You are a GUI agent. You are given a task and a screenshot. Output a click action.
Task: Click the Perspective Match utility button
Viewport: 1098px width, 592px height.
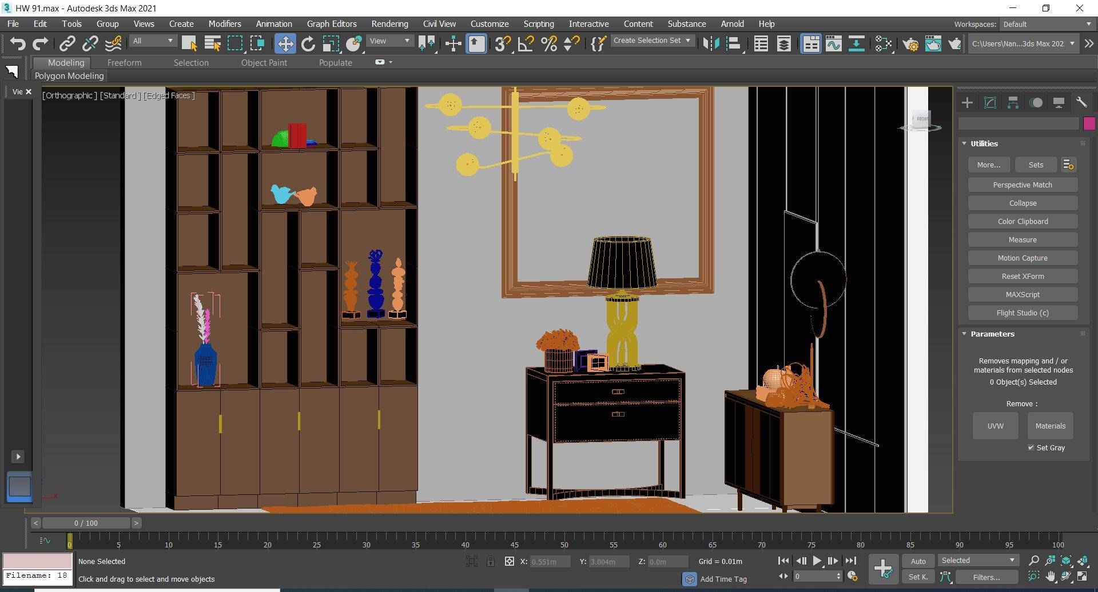click(x=1023, y=185)
